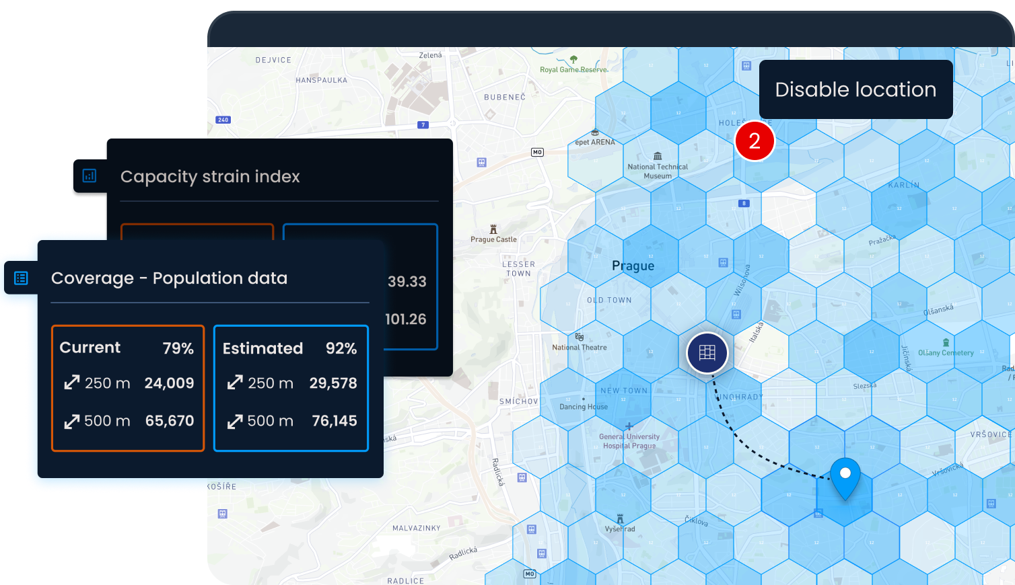1015x585 pixels.
Task: Click the BUBENEČ district label
Action: [x=505, y=97]
